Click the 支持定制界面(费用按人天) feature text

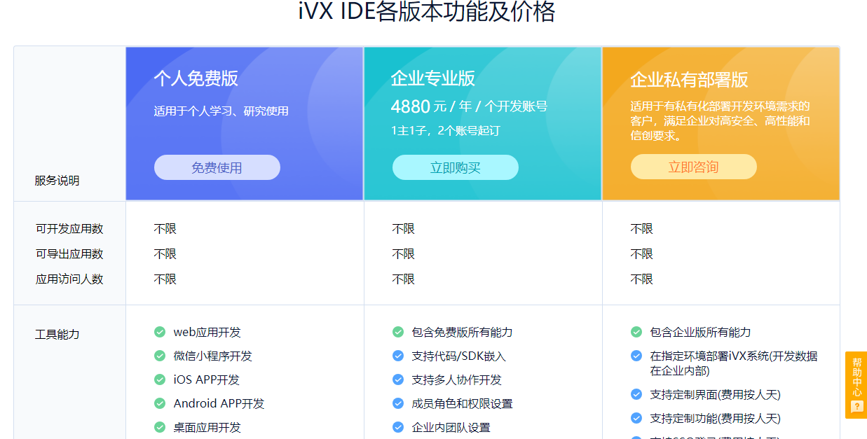716,394
